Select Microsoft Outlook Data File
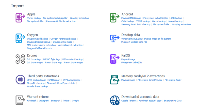The height and width of the screenshot is (110, 198). coord(134,42)
